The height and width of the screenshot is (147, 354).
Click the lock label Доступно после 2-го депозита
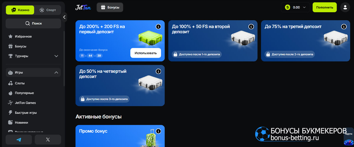point(290,54)
